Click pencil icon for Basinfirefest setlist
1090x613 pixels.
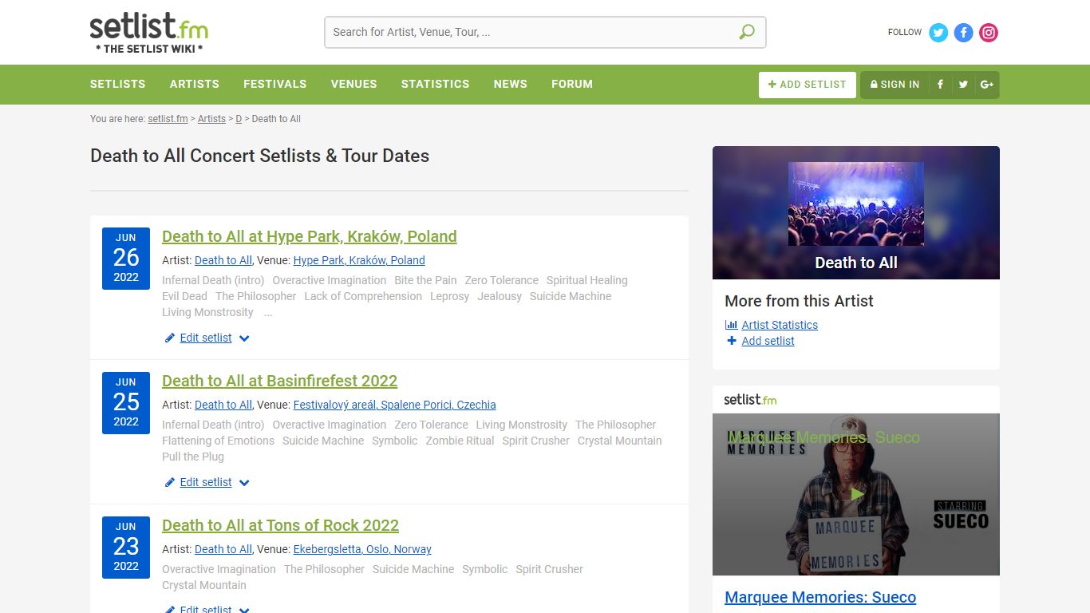pyautogui.click(x=170, y=482)
